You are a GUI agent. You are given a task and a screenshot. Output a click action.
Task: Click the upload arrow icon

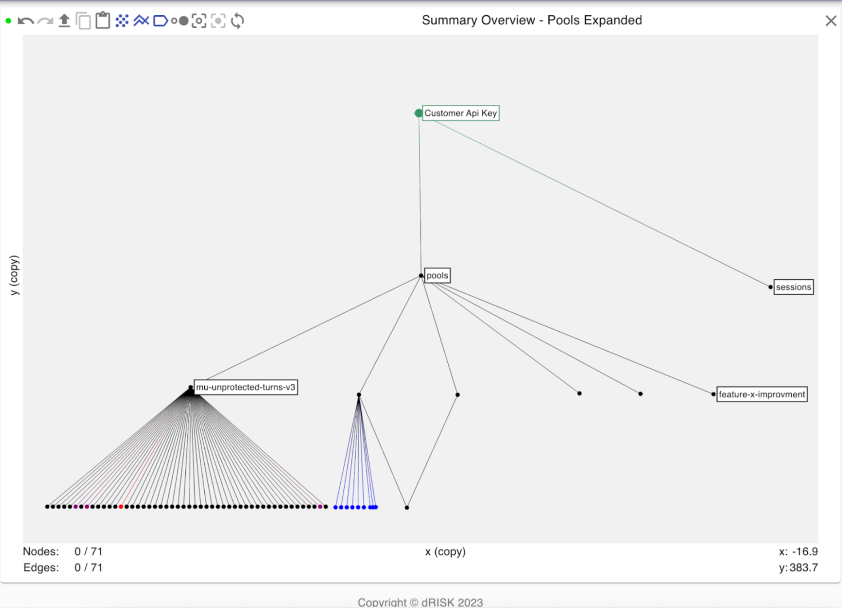coord(64,20)
